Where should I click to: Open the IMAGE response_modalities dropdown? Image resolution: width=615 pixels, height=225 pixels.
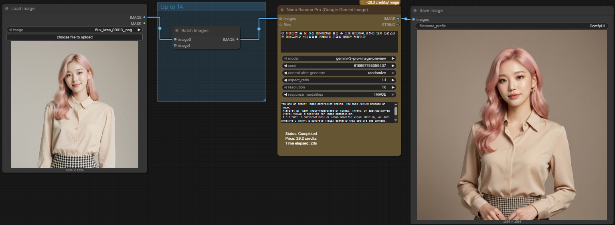(x=339, y=94)
